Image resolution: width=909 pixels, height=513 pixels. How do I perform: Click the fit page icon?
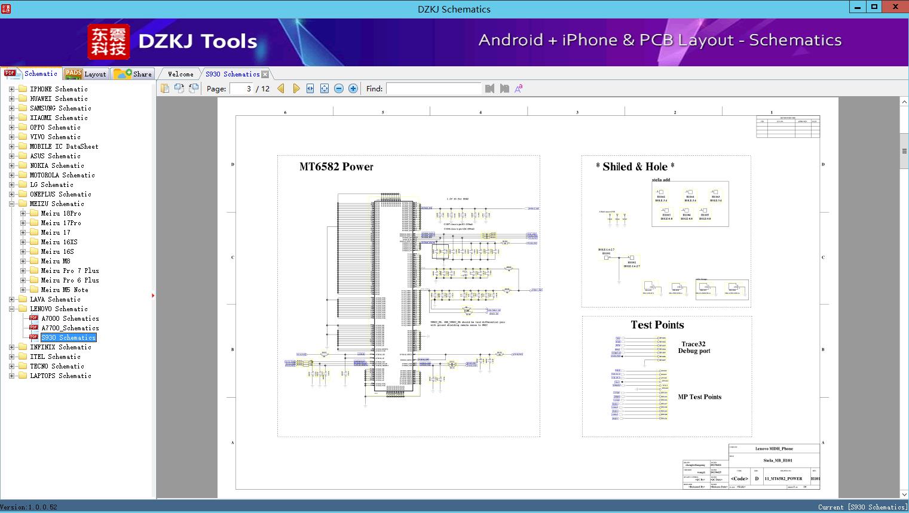(x=325, y=88)
